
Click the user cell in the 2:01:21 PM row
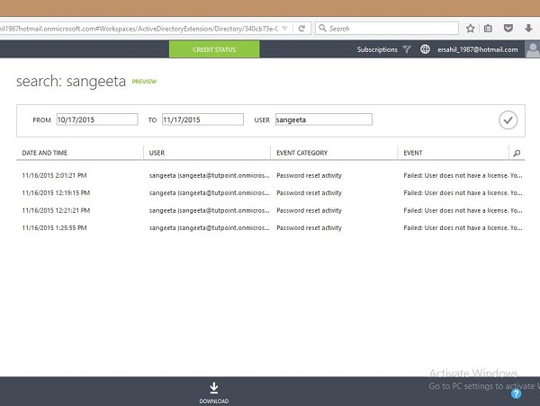tap(209, 175)
